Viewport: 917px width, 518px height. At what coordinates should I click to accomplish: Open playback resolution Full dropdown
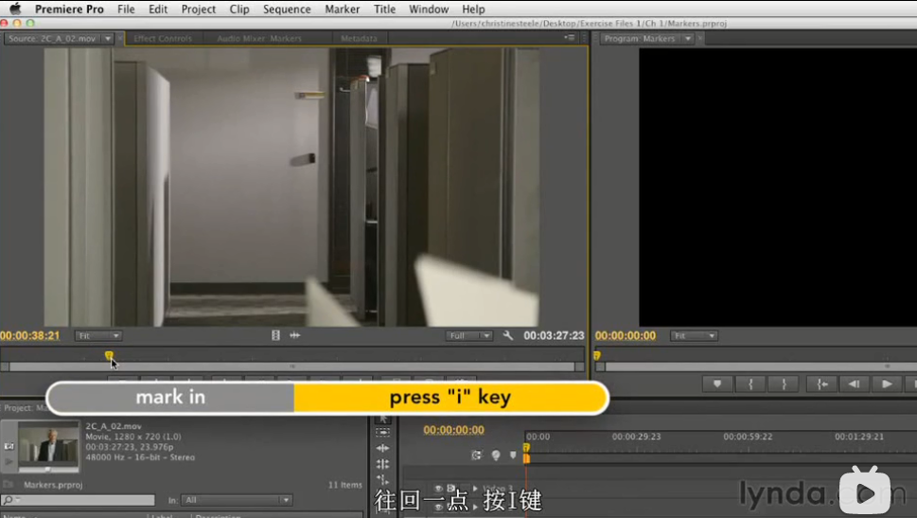(470, 335)
